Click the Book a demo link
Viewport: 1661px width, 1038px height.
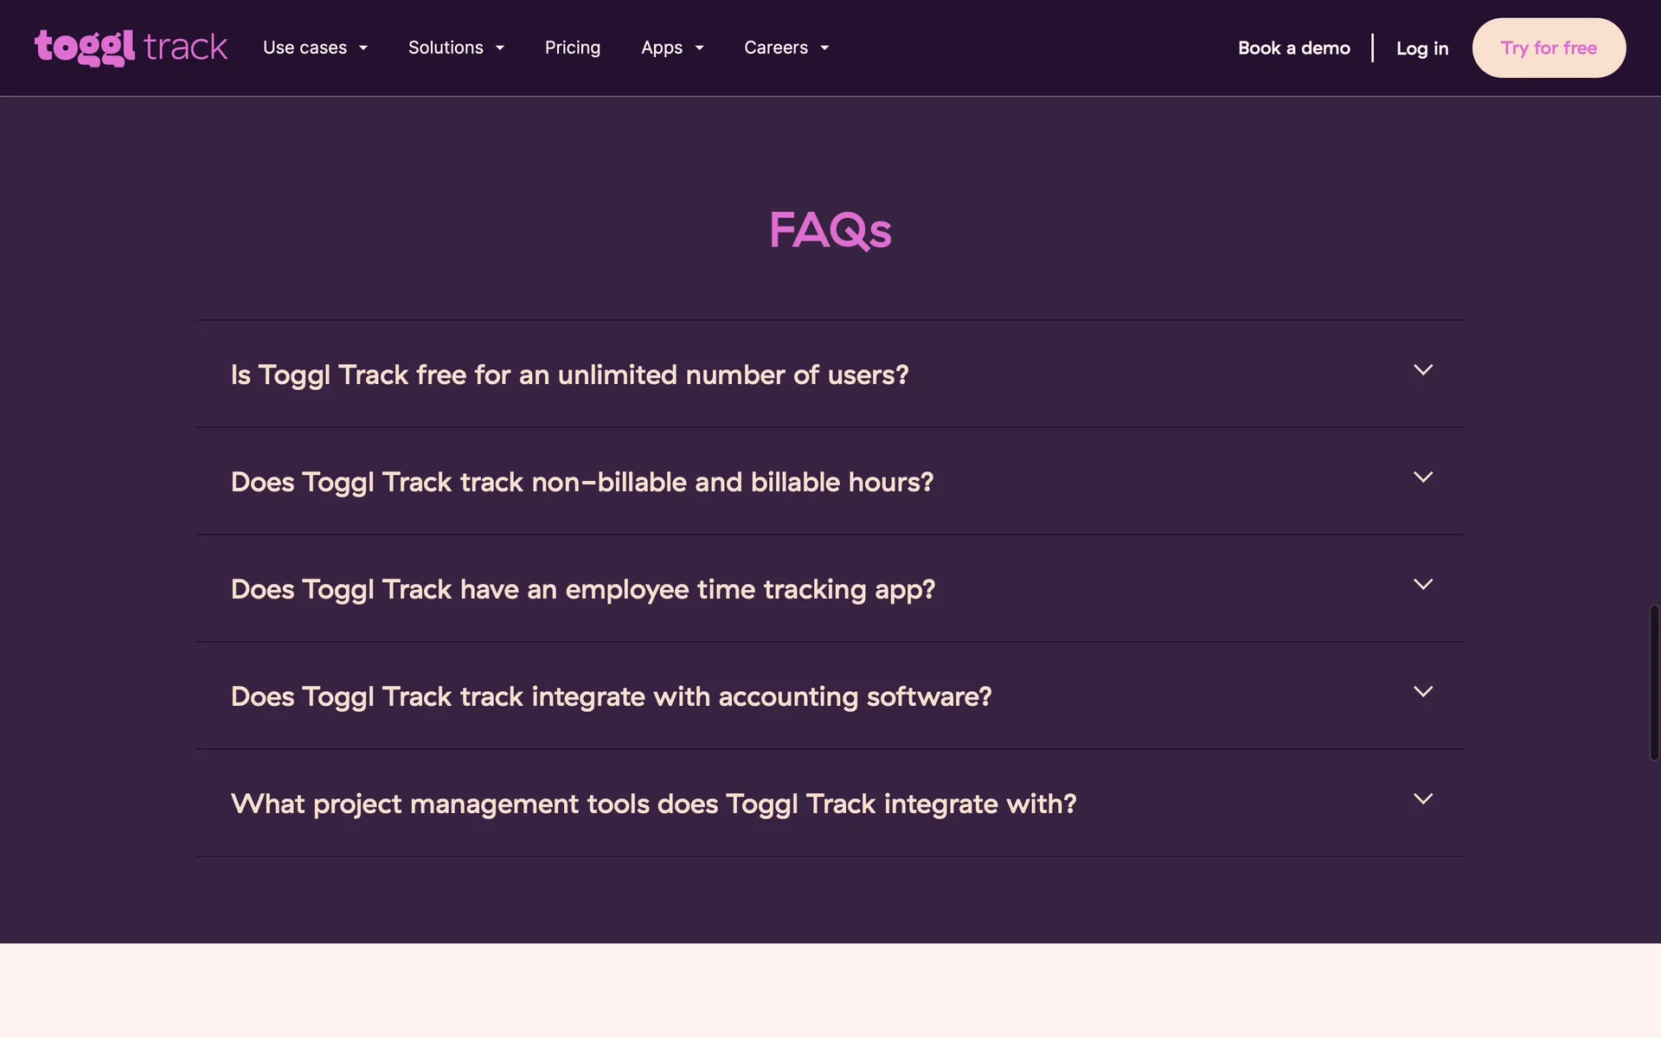coord(1293,48)
